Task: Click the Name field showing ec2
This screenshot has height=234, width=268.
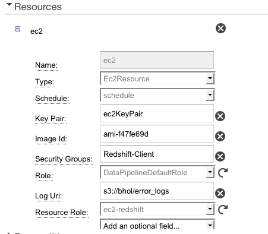Action: [x=157, y=60]
